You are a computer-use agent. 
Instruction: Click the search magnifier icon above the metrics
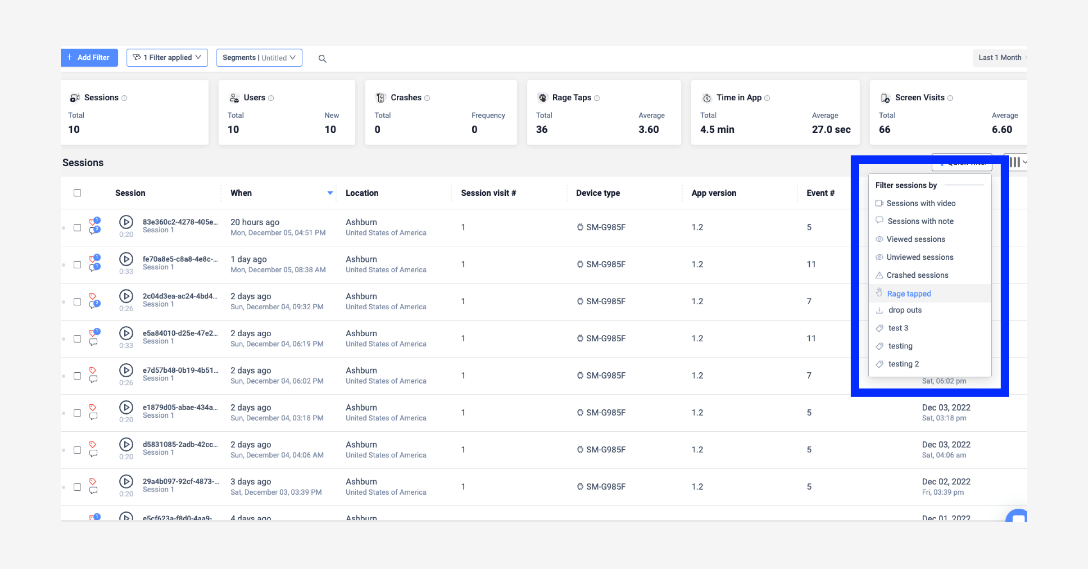[x=322, y=58]
